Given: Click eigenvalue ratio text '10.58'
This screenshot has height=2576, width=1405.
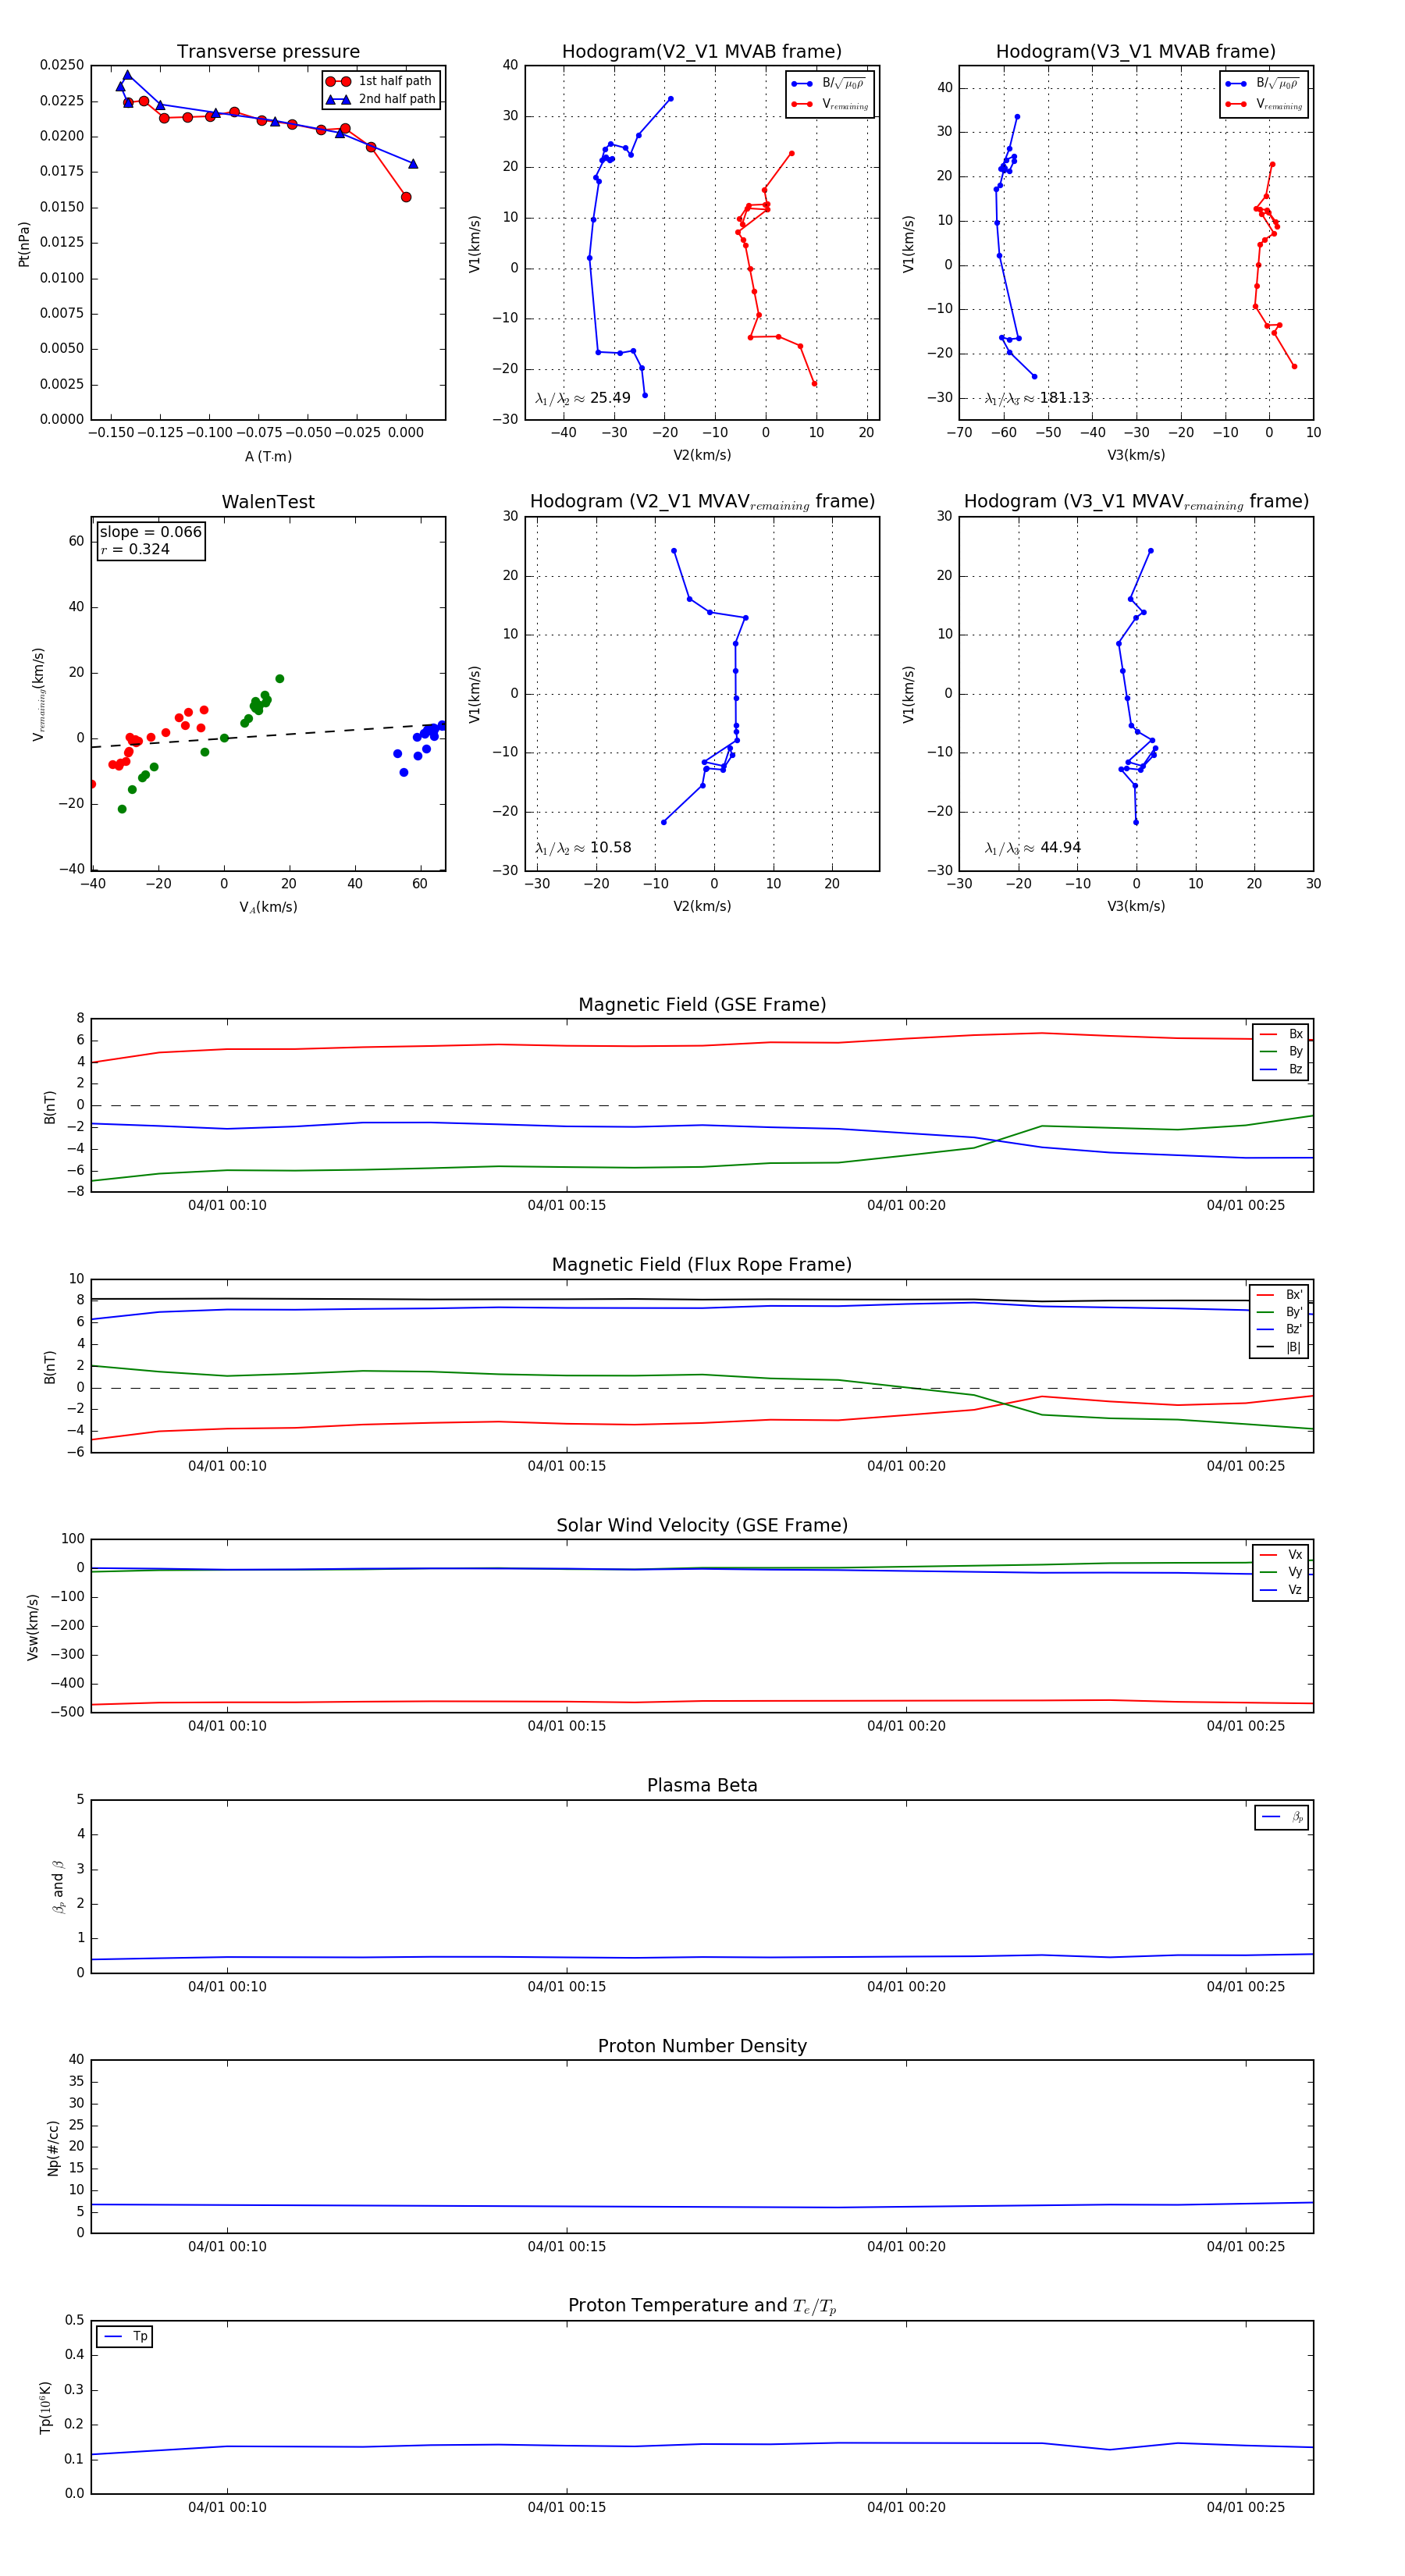Looking at the screenshot, I should click(x=610, y=848).
